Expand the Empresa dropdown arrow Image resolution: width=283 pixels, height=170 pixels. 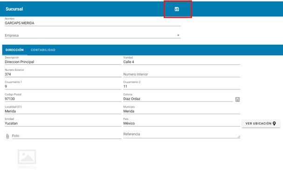(x=178, y=35)
